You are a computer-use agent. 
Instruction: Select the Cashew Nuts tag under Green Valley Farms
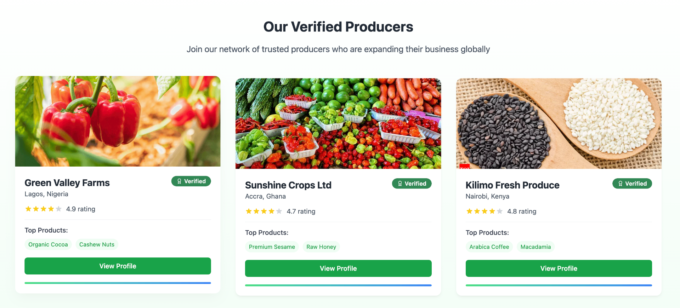(x=97, y=244)
